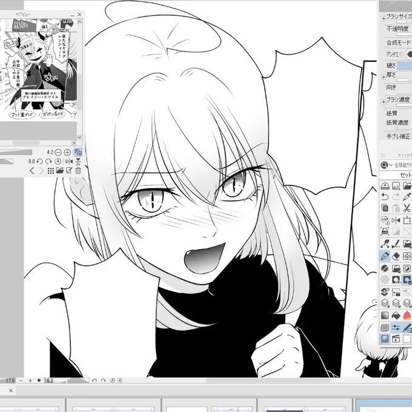Open Sub View thumbnail grid list
The image size is (412, 412).
(51, 171)
